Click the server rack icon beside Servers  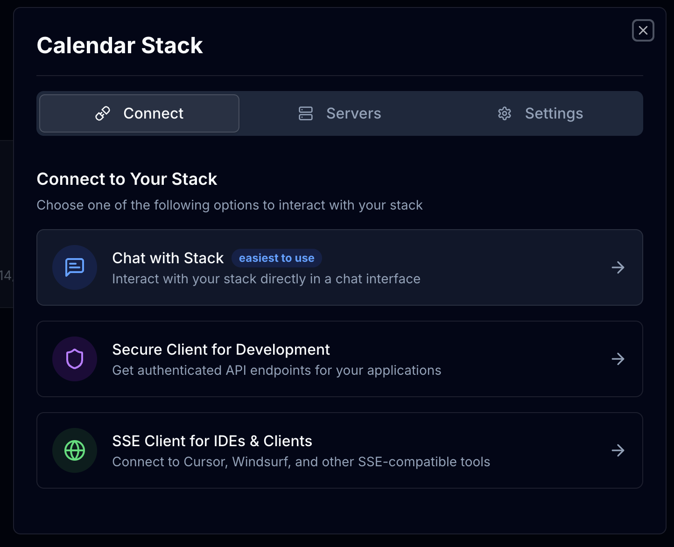pos(306,113)
